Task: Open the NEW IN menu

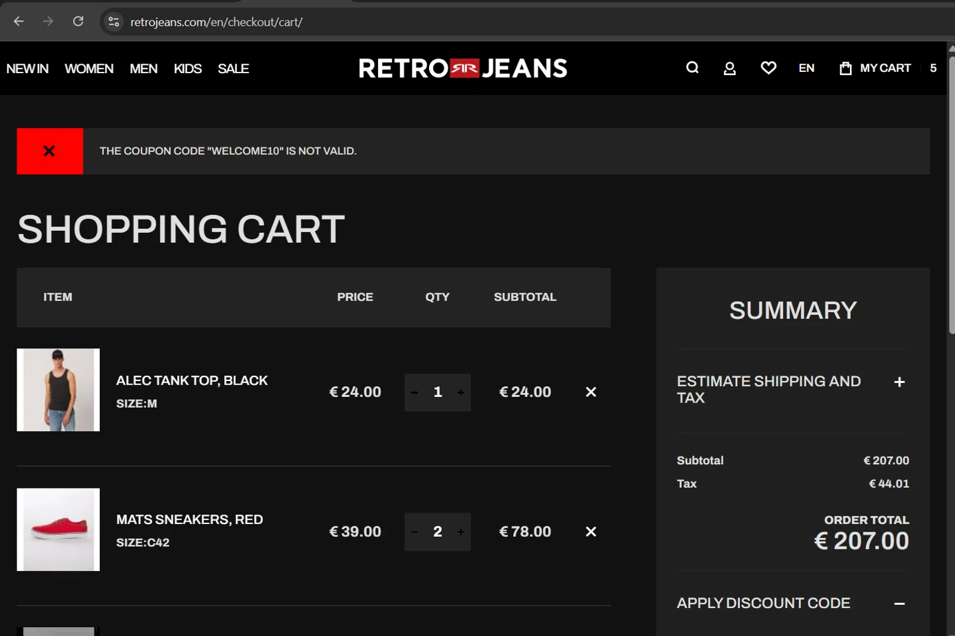Action: pyautogui.click(x=27, y=69)
